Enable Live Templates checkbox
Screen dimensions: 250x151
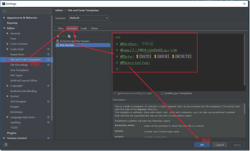click(x=162, y=93)
